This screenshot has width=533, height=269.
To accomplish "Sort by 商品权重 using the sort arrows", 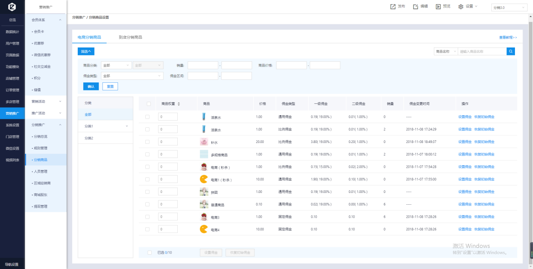I will click(x=179, y=104).
